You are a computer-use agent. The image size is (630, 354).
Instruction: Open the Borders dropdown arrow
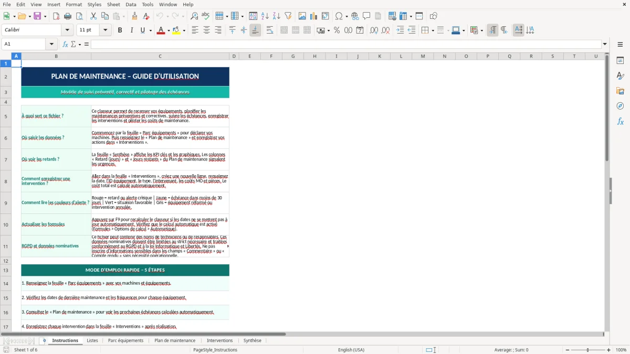coord(433,30)
